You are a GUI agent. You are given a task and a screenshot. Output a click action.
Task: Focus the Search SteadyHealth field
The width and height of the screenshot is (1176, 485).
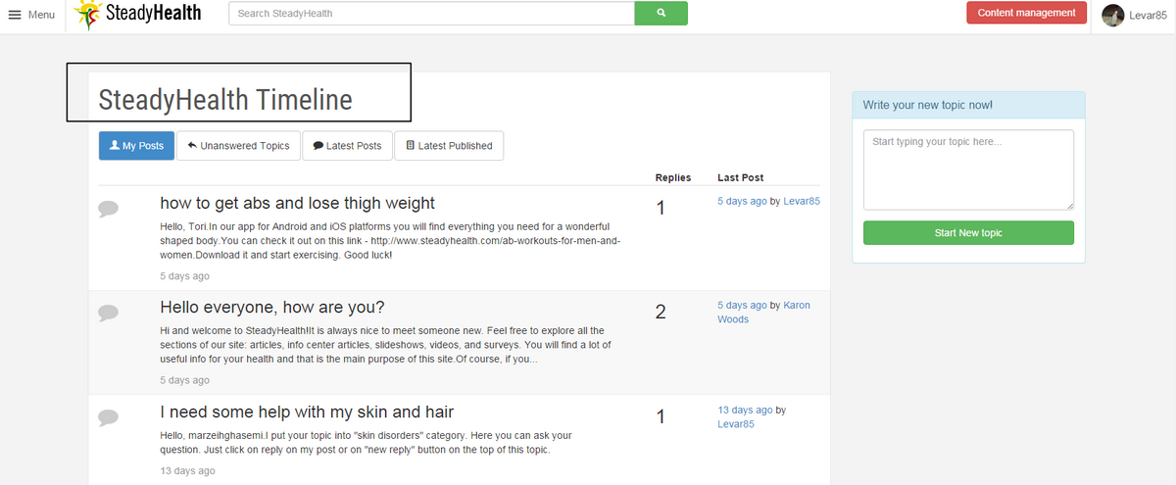coord(432,14)
